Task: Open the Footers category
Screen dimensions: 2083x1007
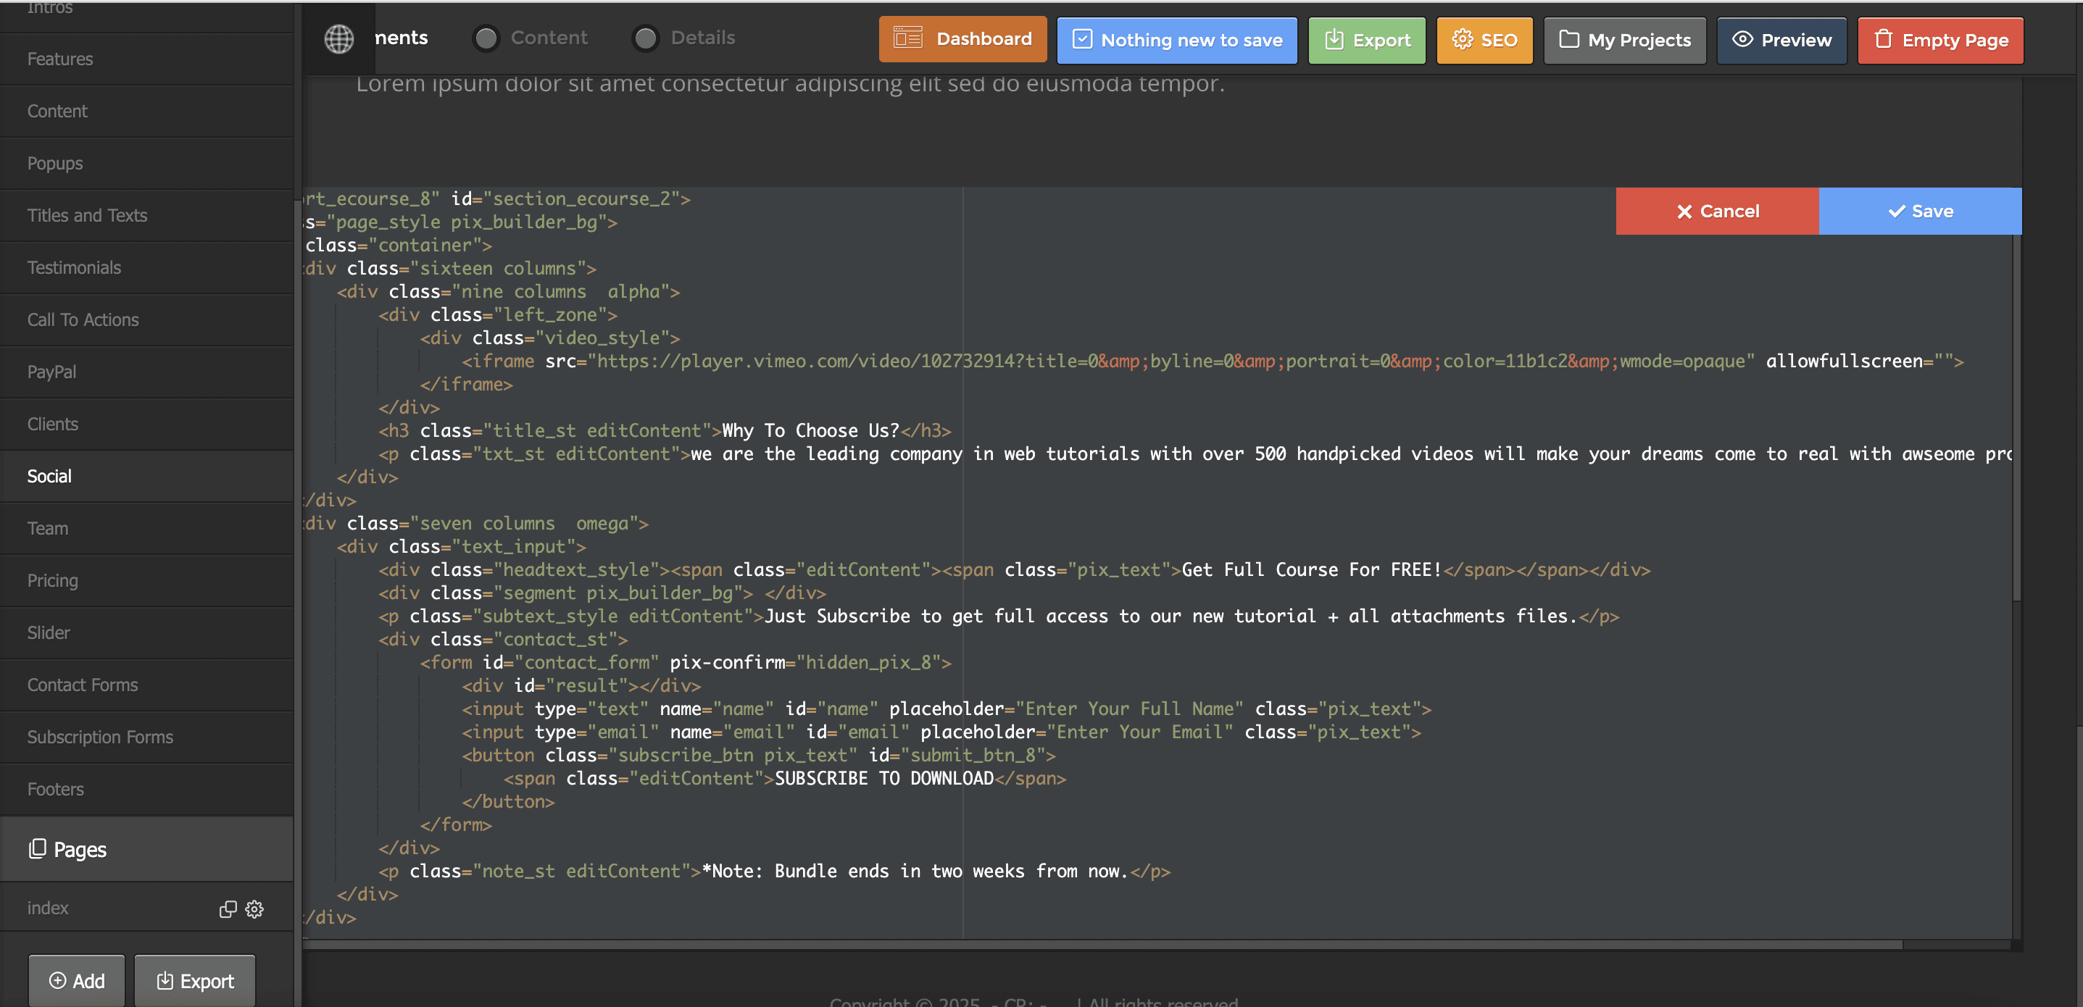Action: pos(146,789)
